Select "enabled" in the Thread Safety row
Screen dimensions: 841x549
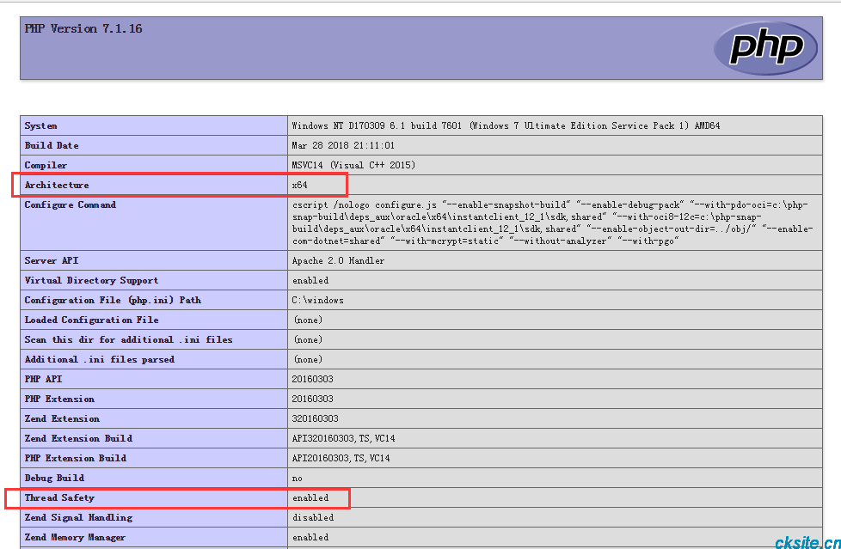pyautogui.click(x=310, y=498)
